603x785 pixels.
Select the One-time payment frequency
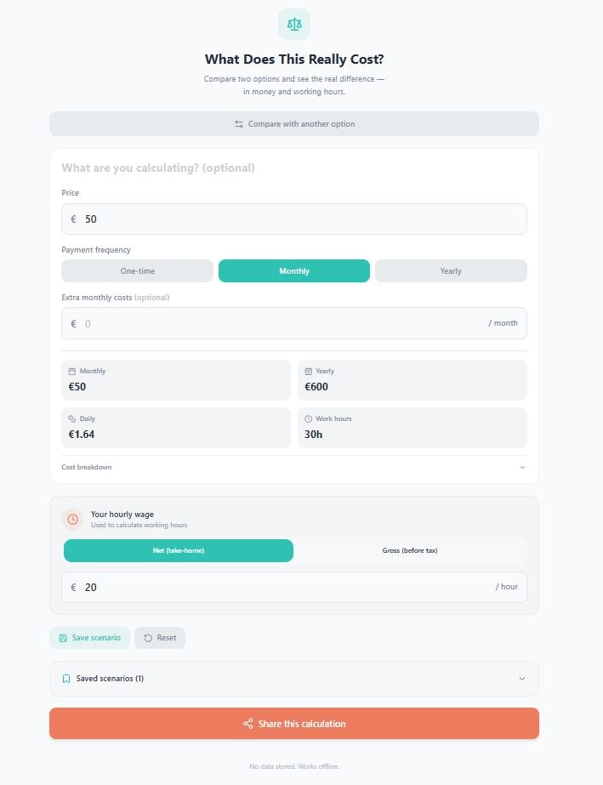pos(137,270)
